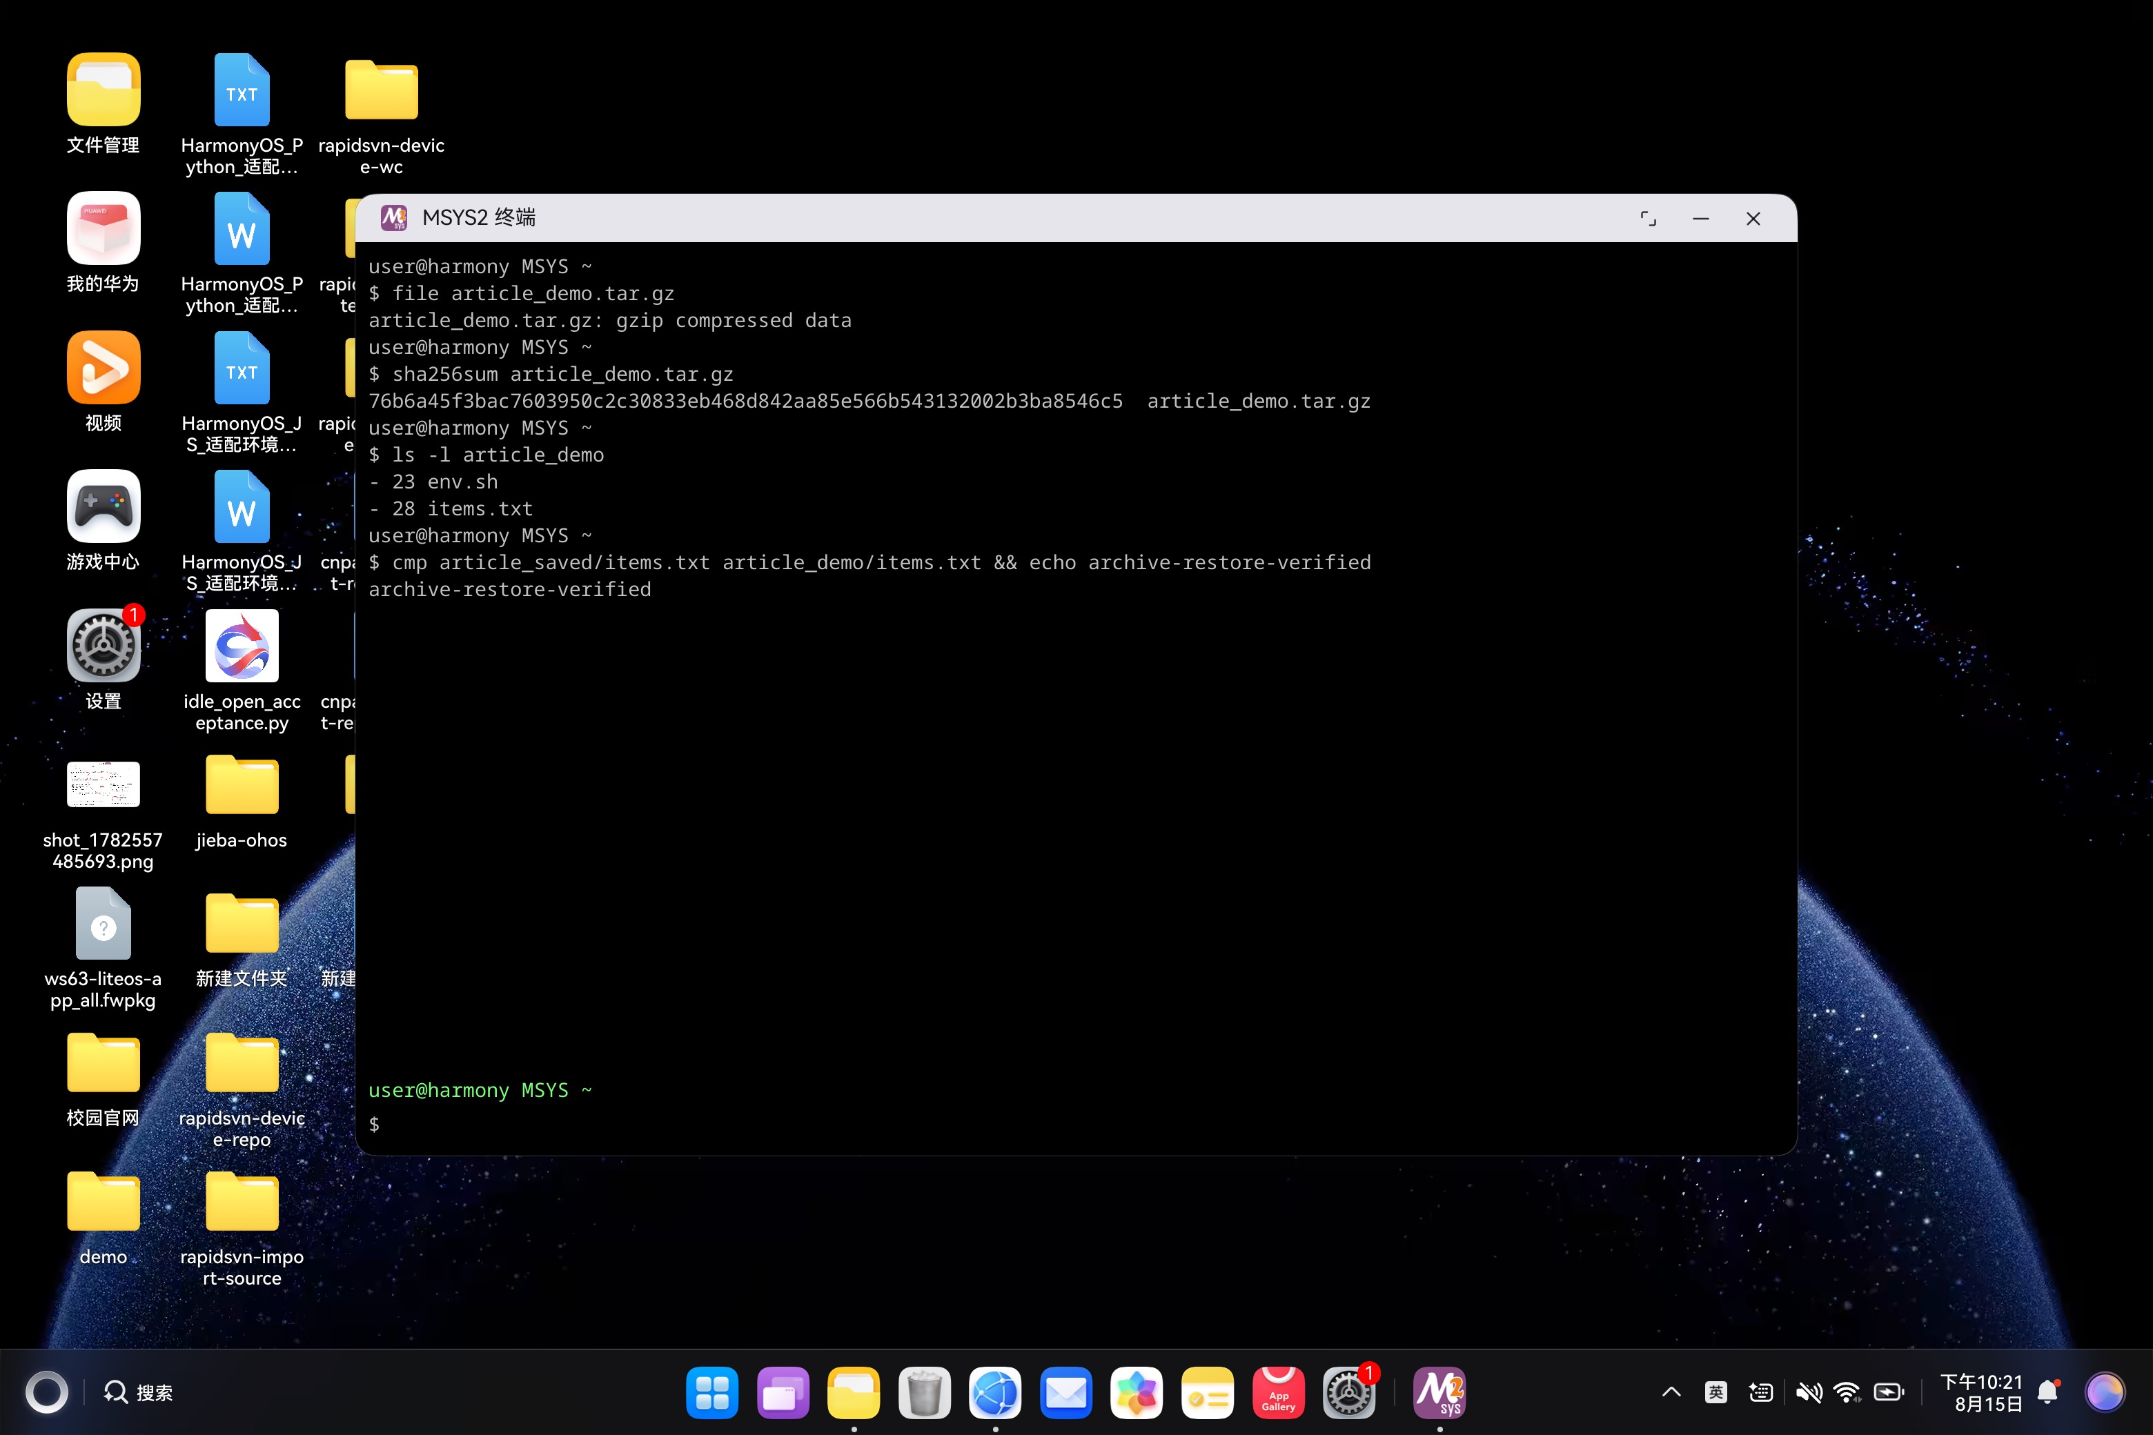Launch App Gallery from the dock
The height and width of the screenshot is (1435, 2153).
click(1279, 1392)
